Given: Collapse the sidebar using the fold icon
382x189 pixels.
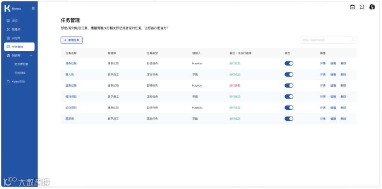Looking at the screenshot, I should (33, 8).
